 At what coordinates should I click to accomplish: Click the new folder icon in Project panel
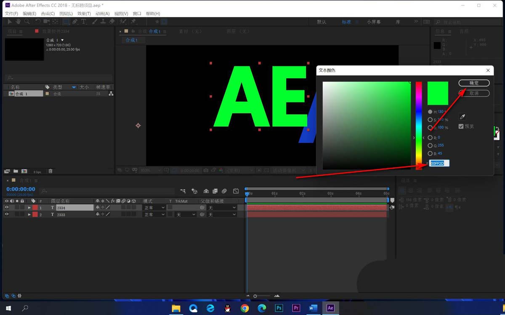tap(16, 171)
